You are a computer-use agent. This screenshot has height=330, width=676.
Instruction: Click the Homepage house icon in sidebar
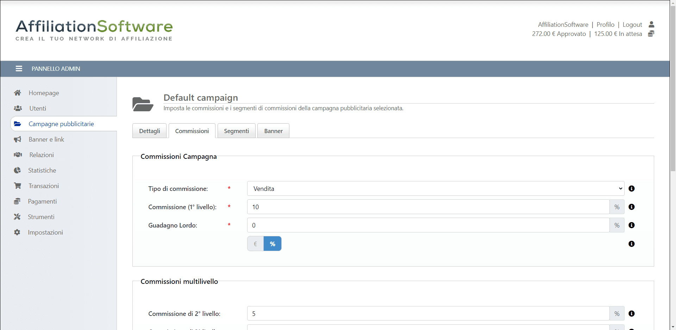pyautogui.click(x=17, y=93)
